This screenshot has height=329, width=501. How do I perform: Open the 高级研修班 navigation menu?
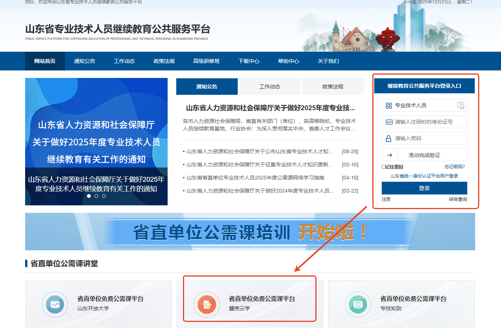click(x=206, y=61)
